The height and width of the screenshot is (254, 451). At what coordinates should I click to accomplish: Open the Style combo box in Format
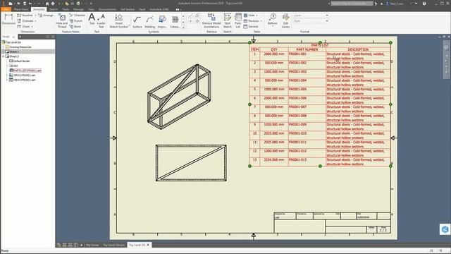tap(311, 21)
